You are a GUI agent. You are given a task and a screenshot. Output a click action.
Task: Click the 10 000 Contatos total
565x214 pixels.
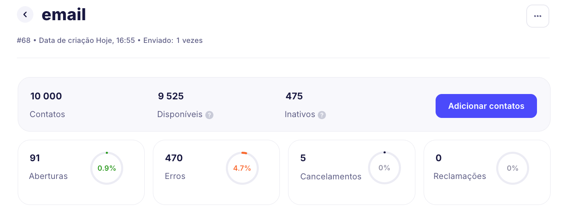(46, 96)
